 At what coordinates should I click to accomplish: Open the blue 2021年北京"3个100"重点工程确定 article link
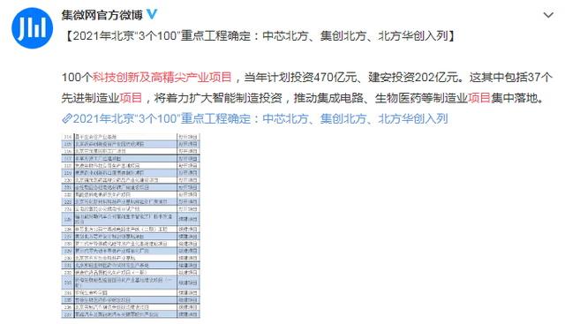pyautogui.click(x=260, y=118)
